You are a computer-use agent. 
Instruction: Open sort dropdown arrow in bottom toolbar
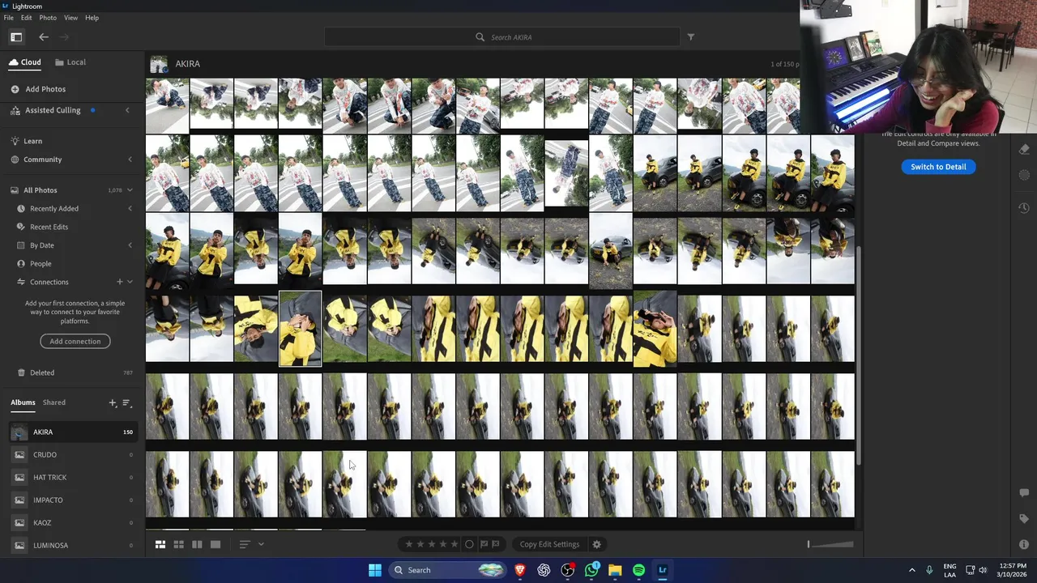click(261, 544)
